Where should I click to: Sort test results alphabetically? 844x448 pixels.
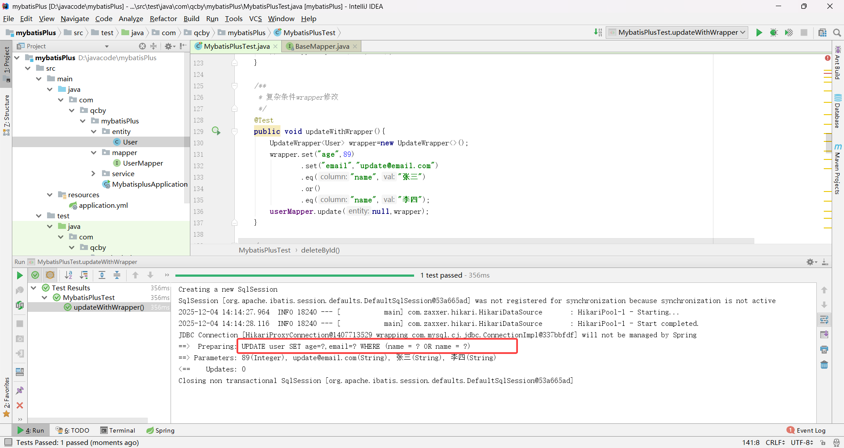(x=69, y=275)
